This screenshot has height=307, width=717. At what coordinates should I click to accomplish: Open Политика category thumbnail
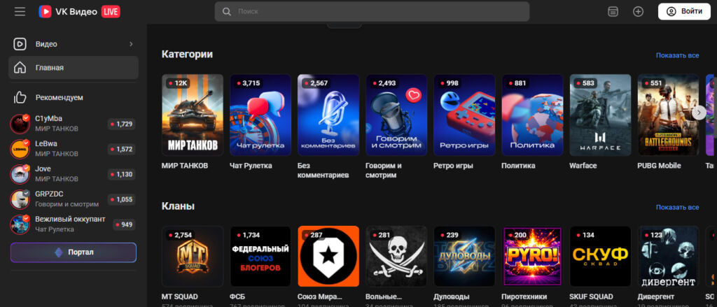click(532, 115)
